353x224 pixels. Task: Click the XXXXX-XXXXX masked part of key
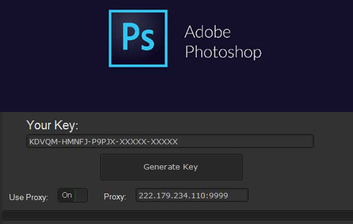click(x=149, y=141)
